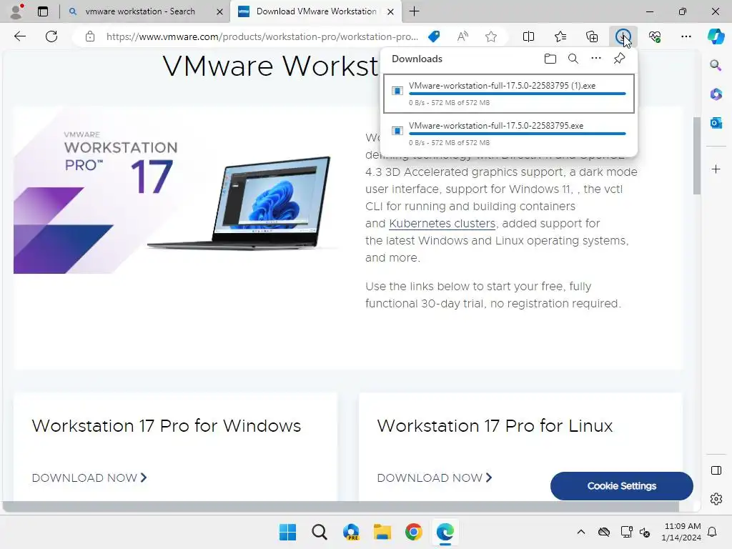Open a new tab with plus button

414,11
